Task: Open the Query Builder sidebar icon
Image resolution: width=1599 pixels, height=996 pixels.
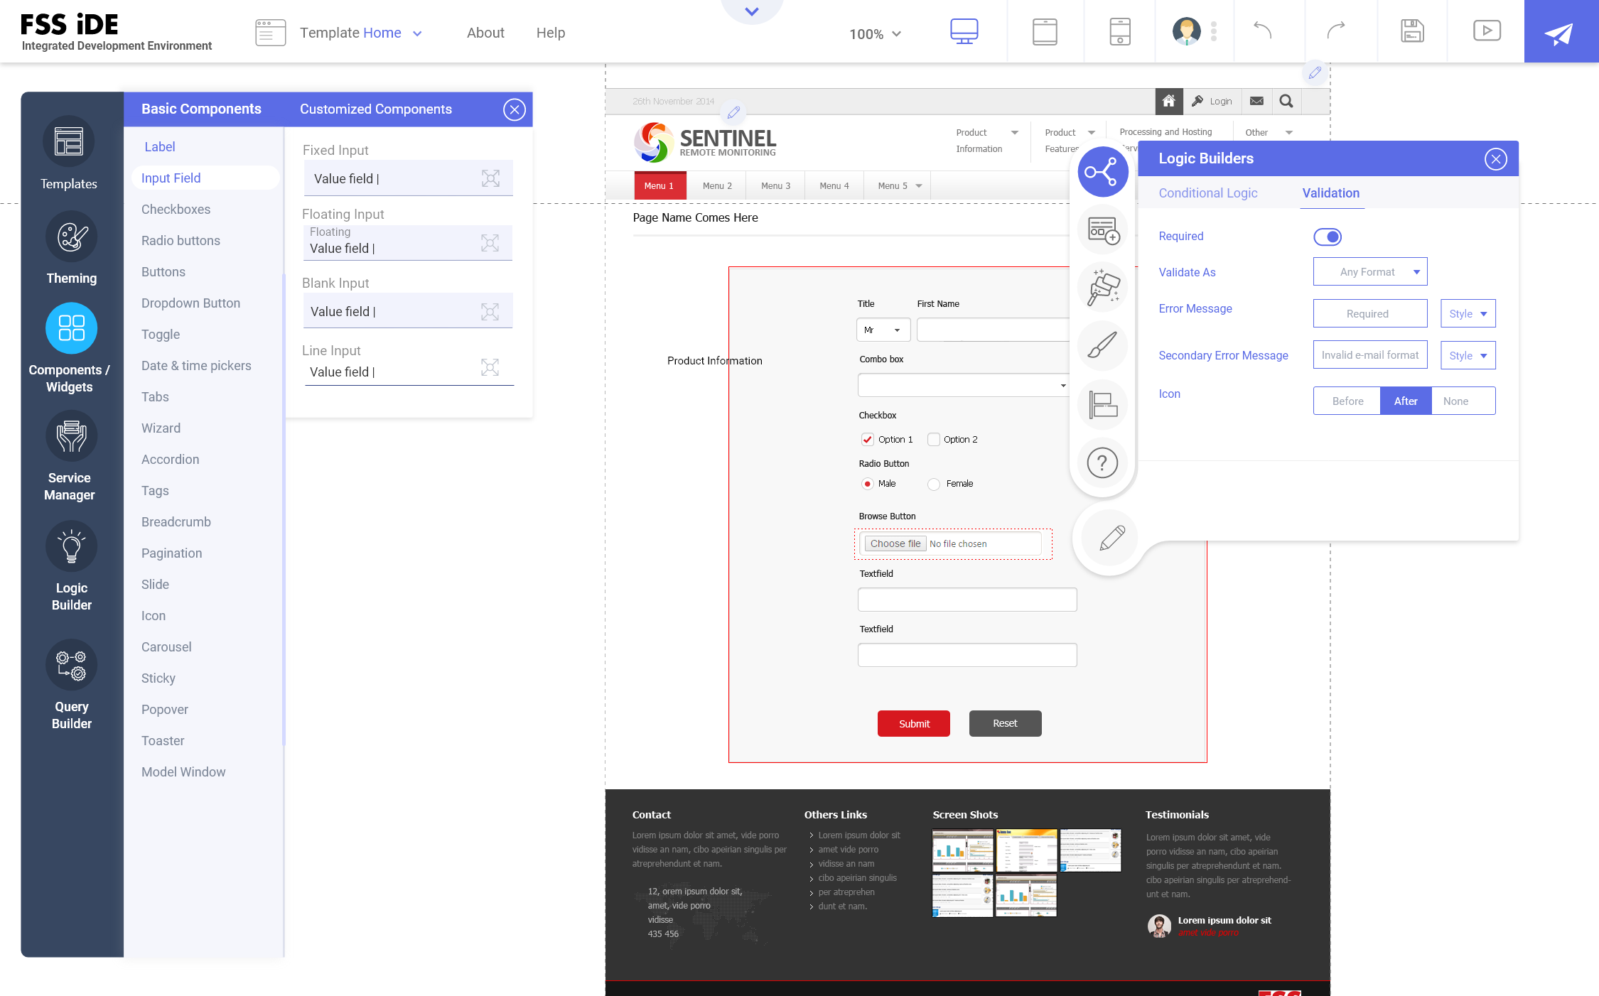Action: [x=71, y=665]
